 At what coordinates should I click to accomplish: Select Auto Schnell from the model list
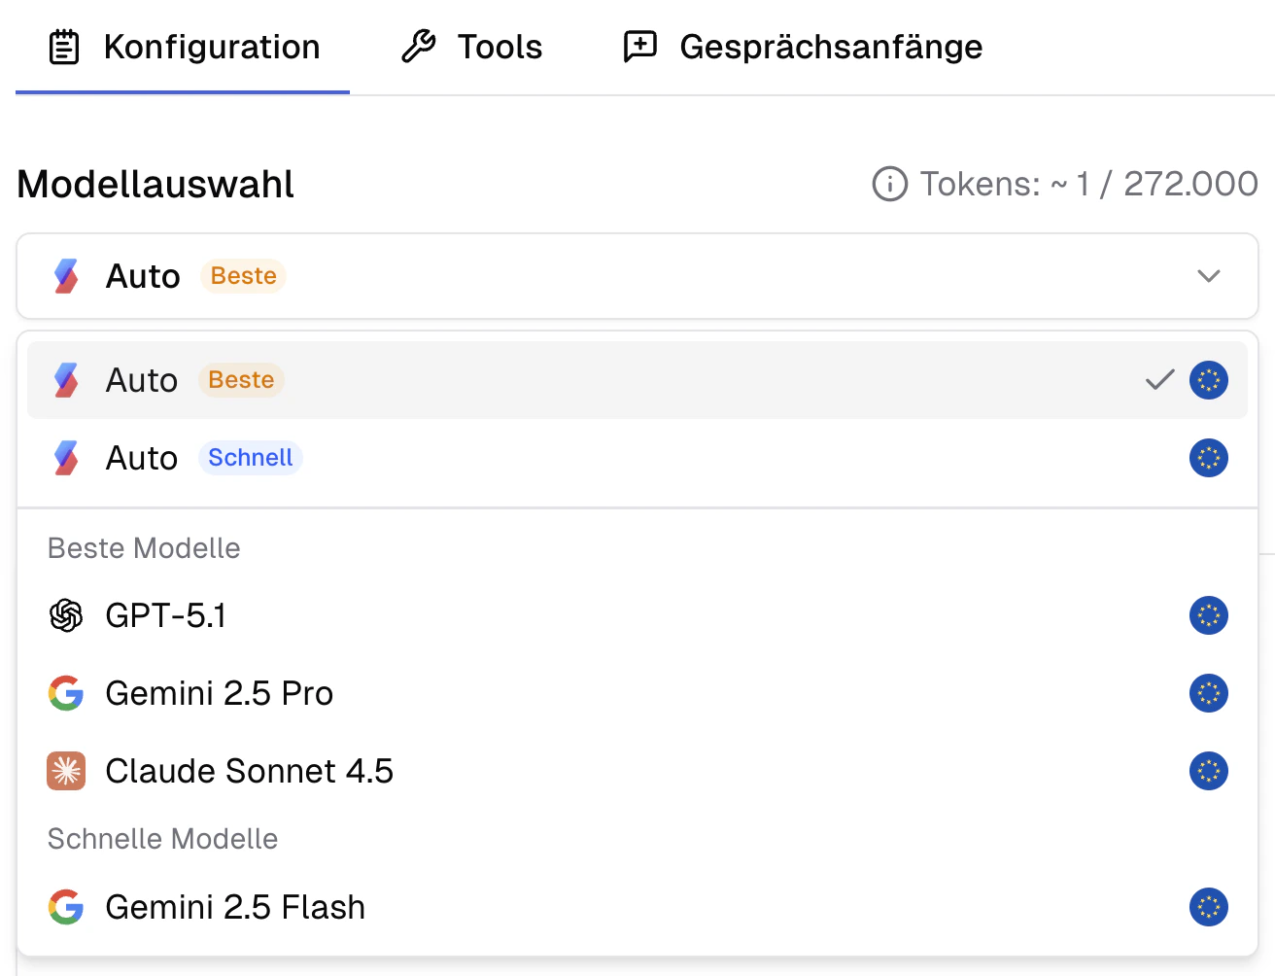(637, 458)
